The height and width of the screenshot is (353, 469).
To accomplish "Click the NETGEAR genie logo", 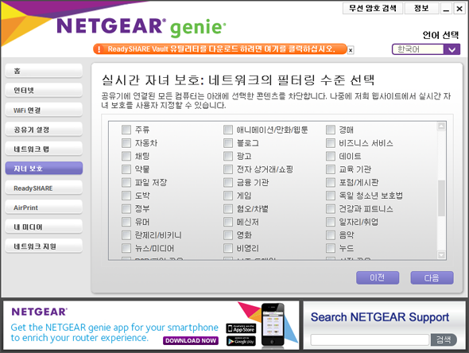I will tap(141, 27).
